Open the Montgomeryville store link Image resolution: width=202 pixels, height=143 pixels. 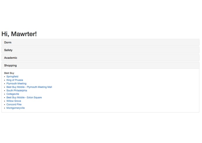15,108
